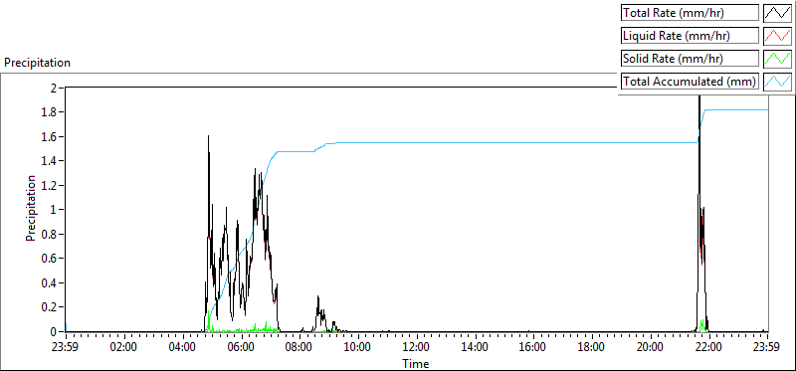The image size is (796, 371).
Task: Click the 06:00 time axis marker
Action: (x=242, y=348)
